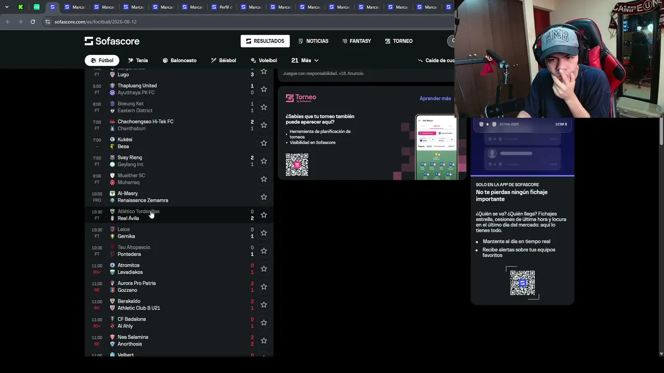Click the Thapluang United team crest
The image size is (664, 373).
tap(112, 85)
